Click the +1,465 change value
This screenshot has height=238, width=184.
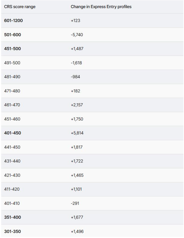point(77,175)
